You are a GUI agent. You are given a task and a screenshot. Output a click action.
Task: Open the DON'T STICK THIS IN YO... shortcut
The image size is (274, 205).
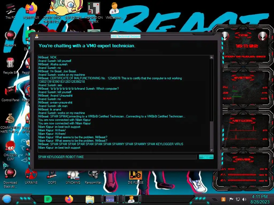52,12
